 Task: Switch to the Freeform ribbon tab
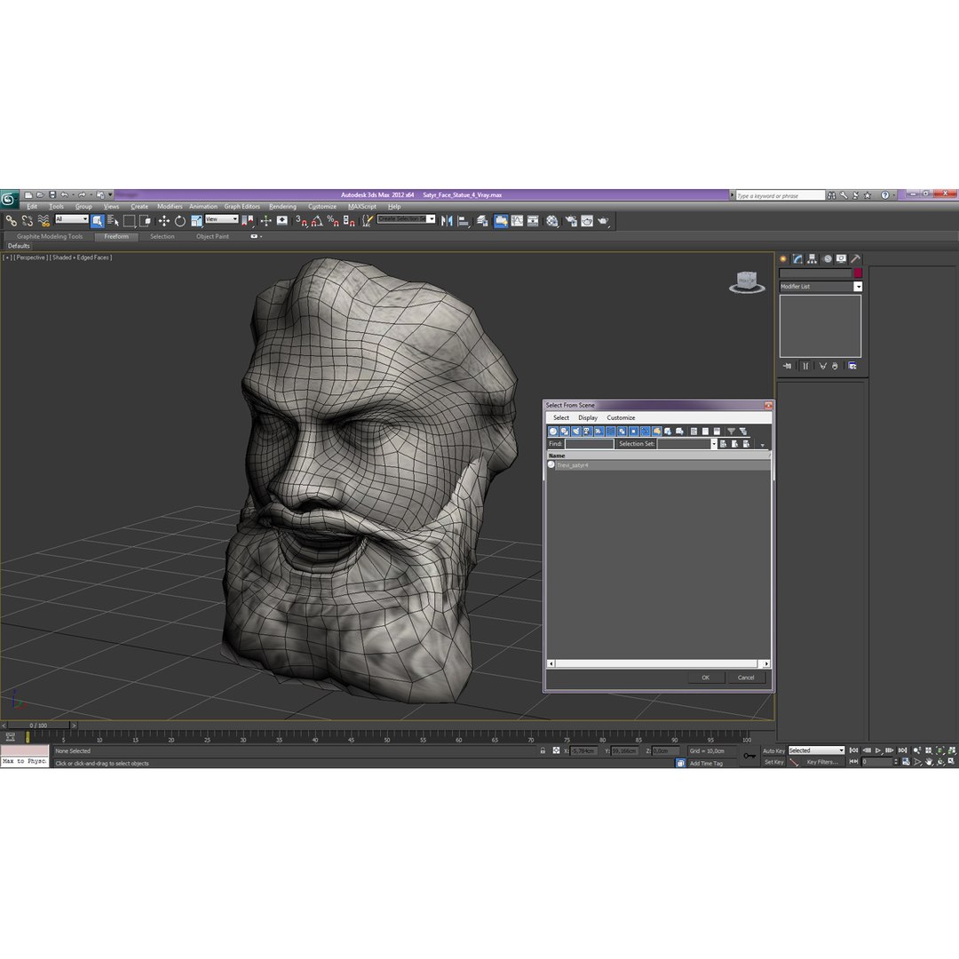tap(116, 237)
